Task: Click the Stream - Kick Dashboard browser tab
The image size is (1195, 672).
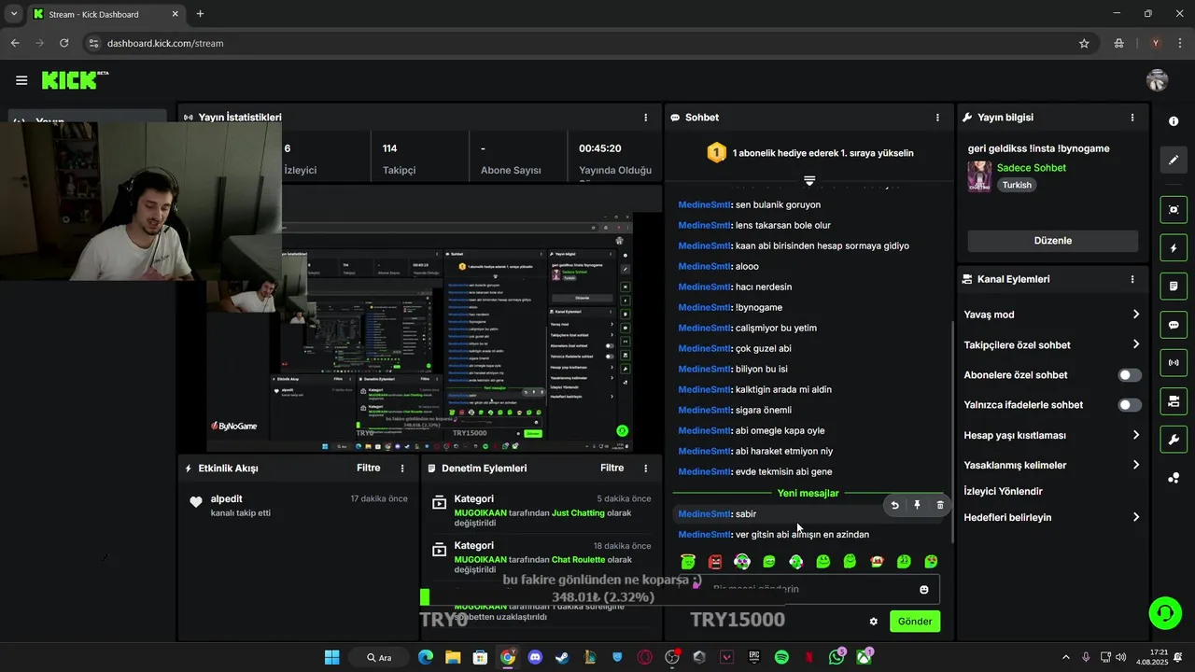Action: point(105,14)
